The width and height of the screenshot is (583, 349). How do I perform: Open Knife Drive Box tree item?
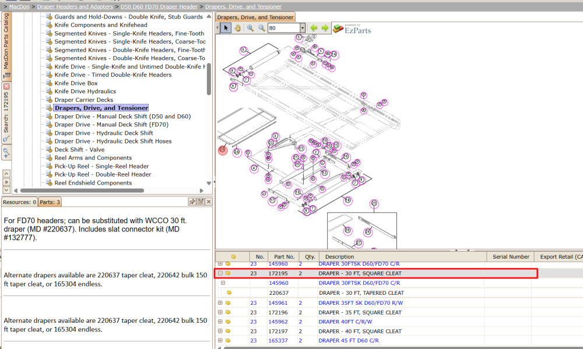[76, 83]
